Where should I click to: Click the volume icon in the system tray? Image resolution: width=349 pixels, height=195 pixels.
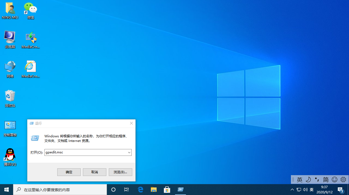point(305,189)
